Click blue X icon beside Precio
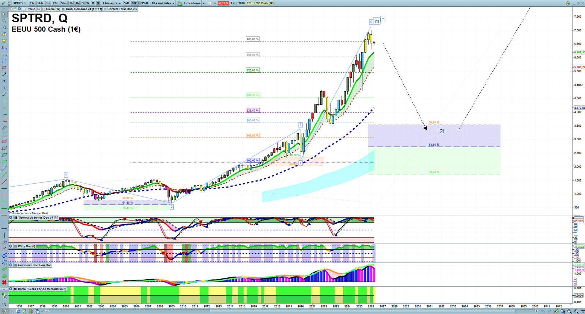 click(x=19, y=9)
